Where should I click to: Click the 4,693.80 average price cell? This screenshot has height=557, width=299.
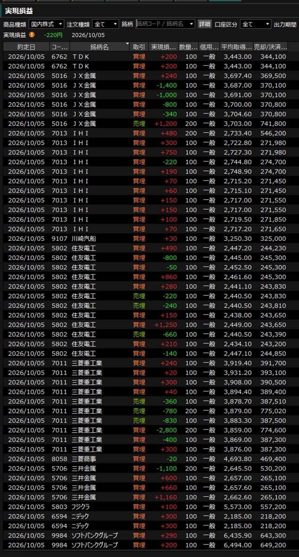pyautogui.click(x=237, y=459)
